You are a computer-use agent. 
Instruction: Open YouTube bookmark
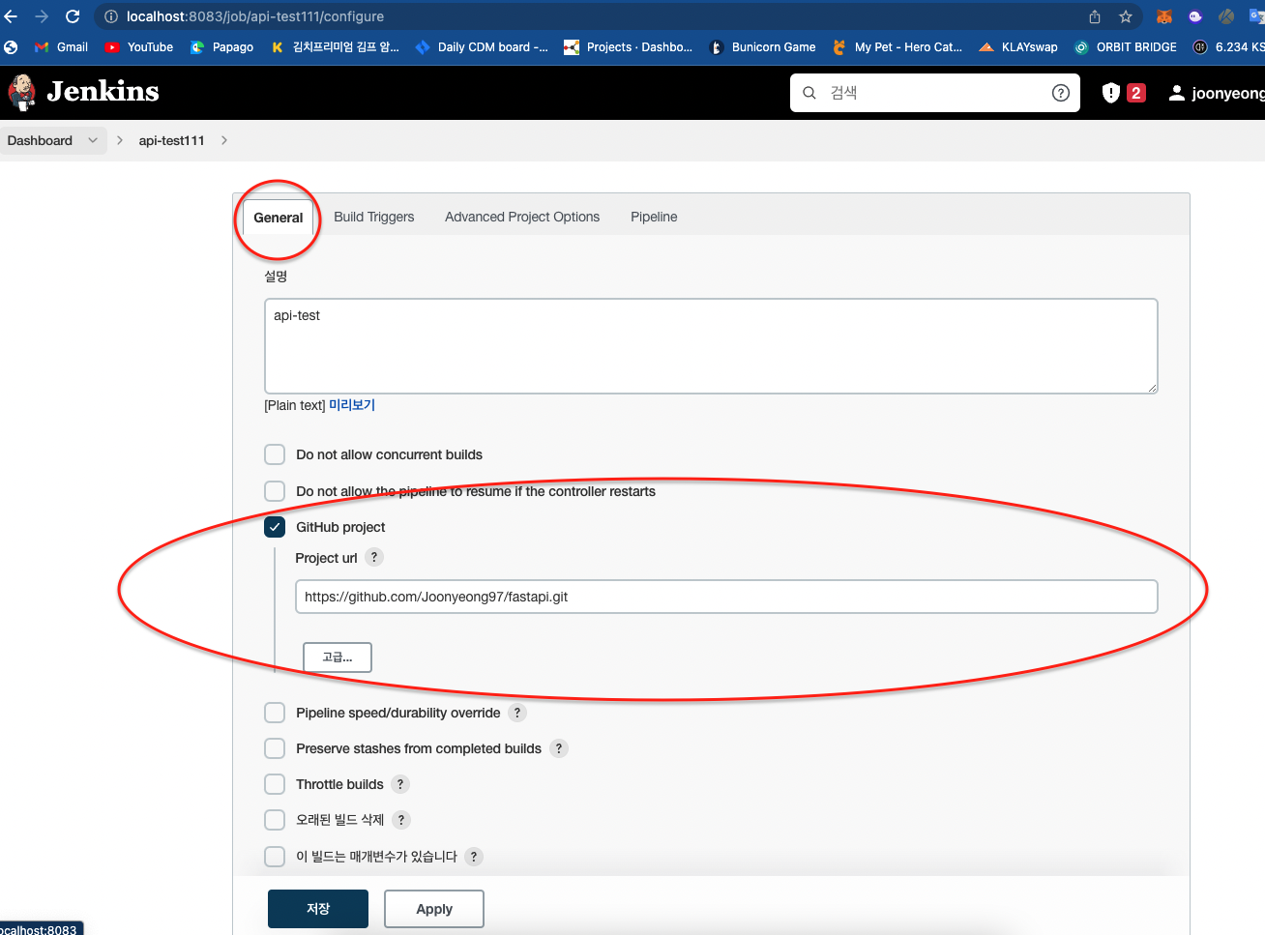[139, 46]
